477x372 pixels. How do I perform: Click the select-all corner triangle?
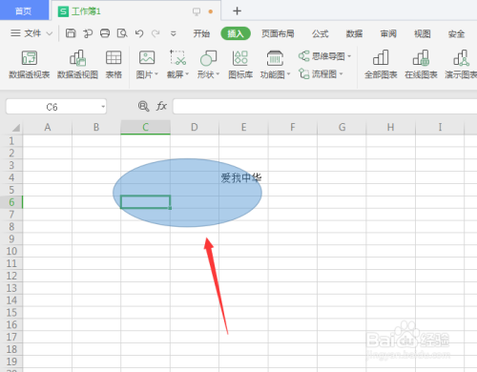point(16,128)
